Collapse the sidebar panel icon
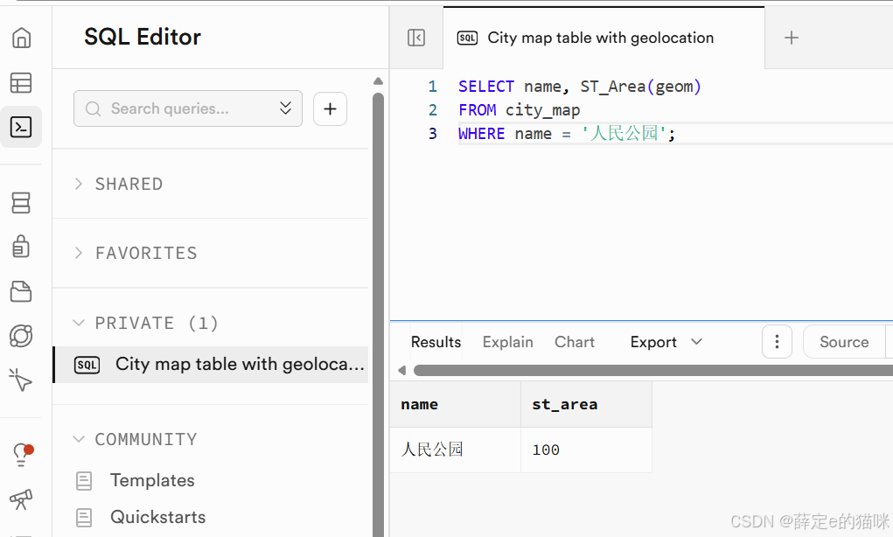Screen dimensions: 893x537 click(x=416, y=38)
